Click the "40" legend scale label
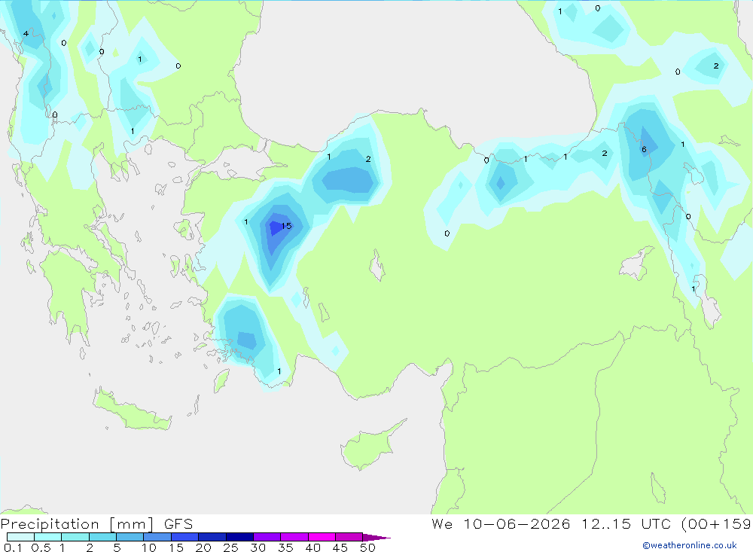The image size is (753, 552). [x=312, y=547]
